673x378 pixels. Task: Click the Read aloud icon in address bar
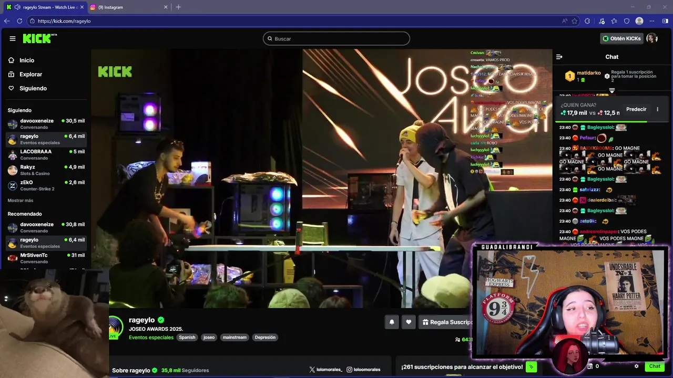(565, 21)
